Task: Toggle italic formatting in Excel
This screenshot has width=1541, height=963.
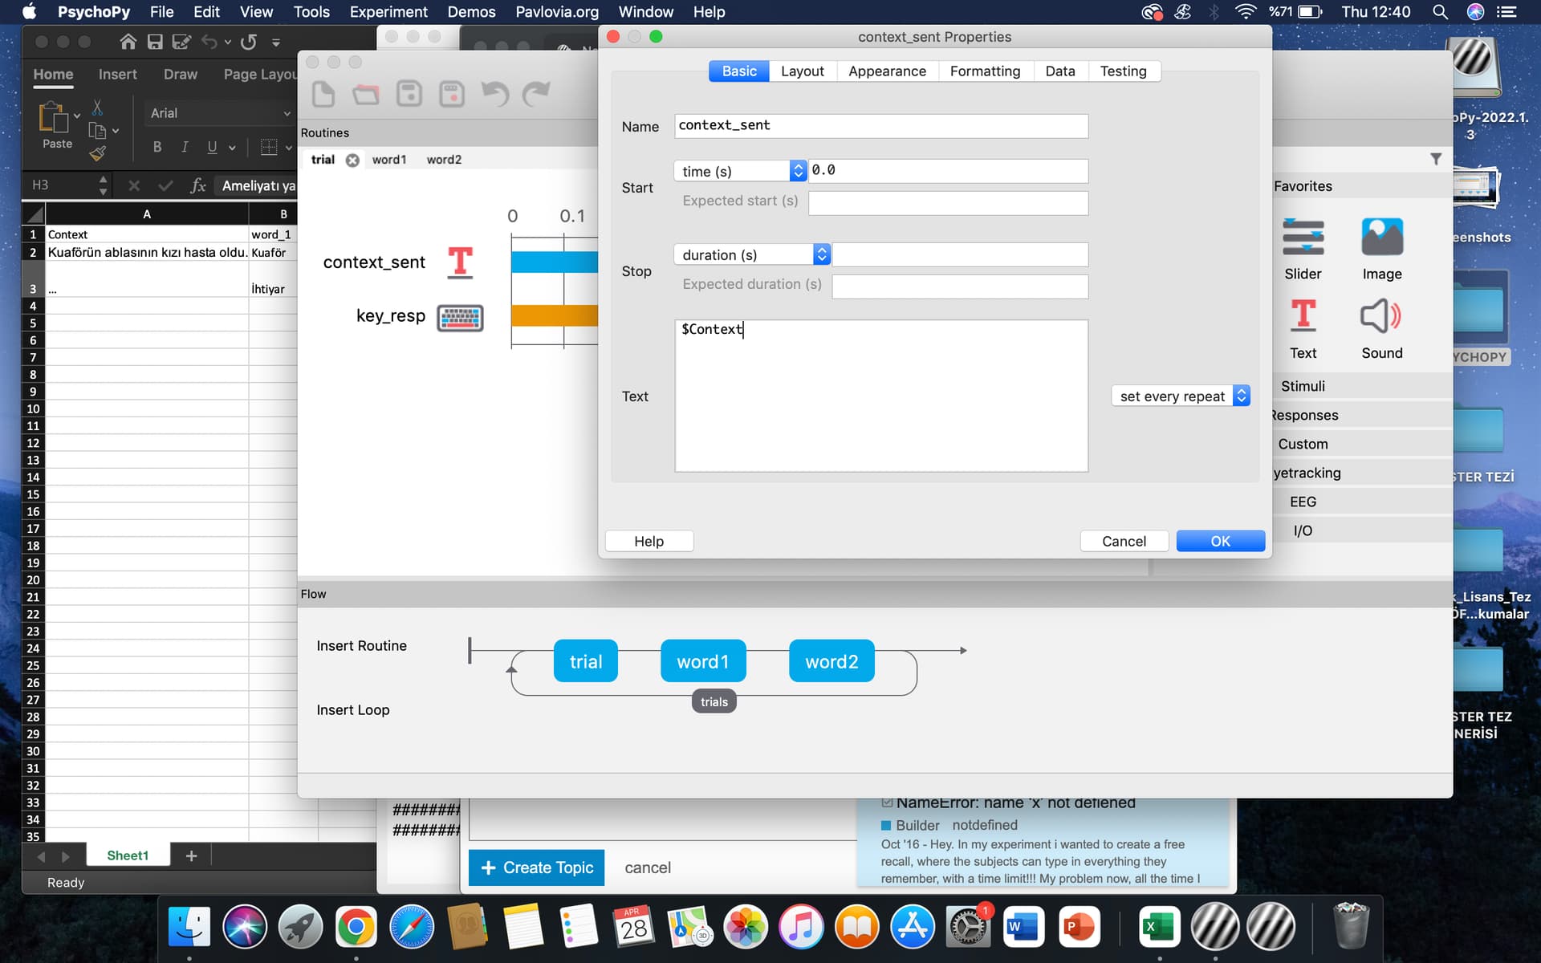Action: tap(185, 147)
